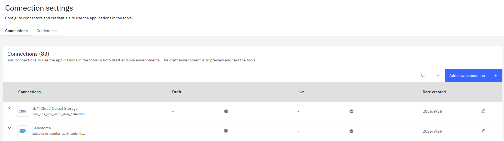Edit the IBM Cloud Object Storage connection
Screen dimensions: 504x141
[x=483, y=111]
